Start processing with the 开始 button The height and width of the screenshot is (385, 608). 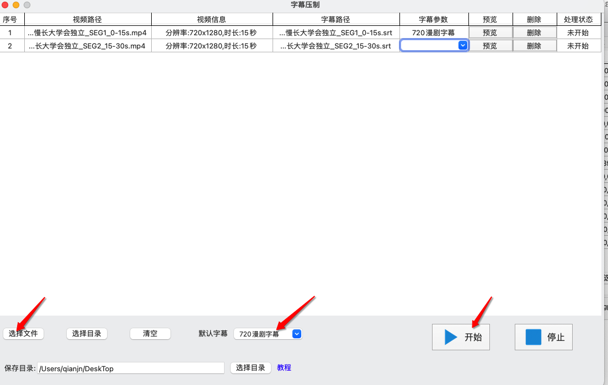(x=461, y=337)
